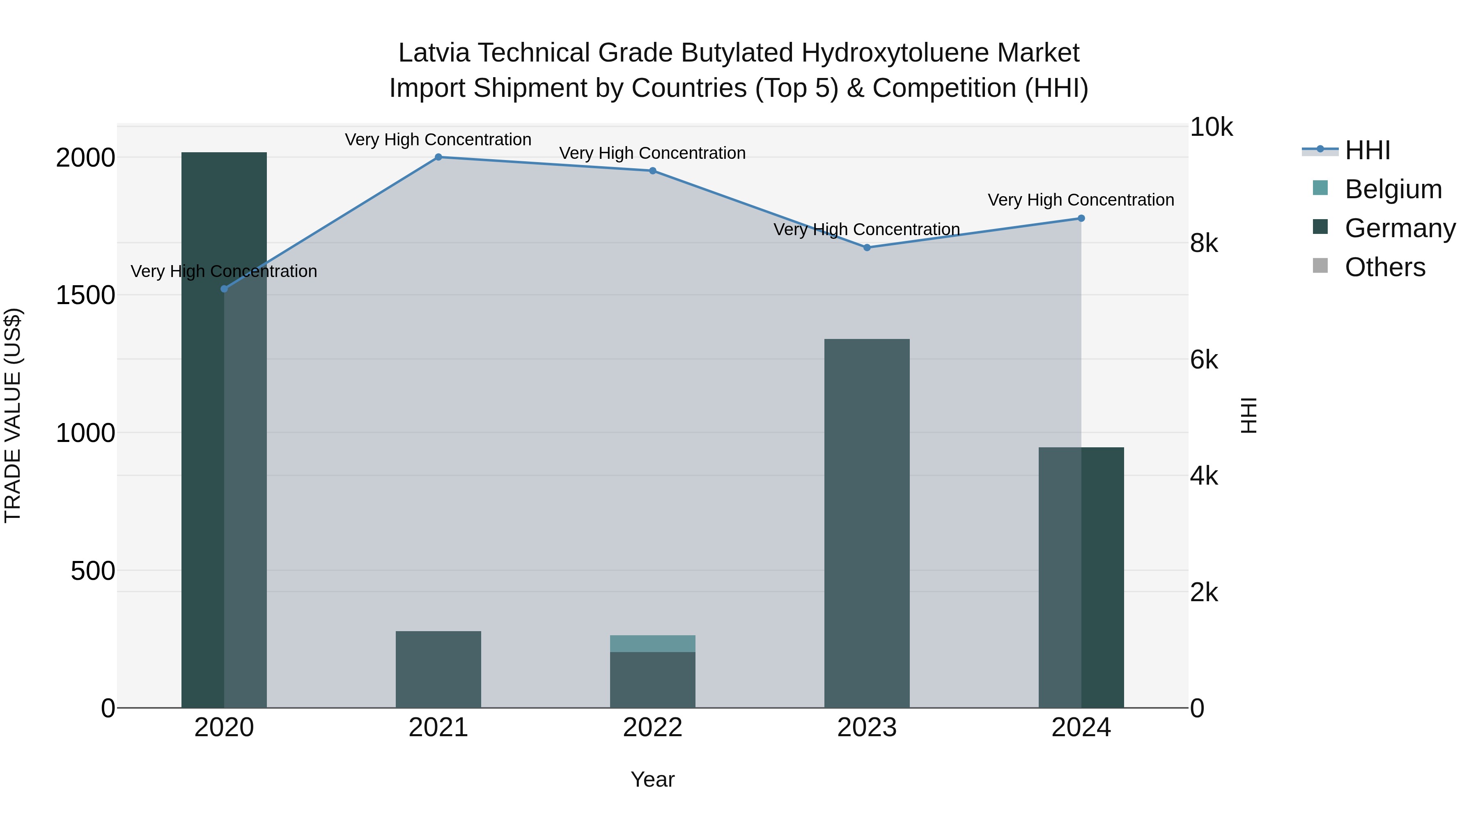The height and width of the screenshot is (831, 1478).
Task: Click the Belgium segment of the 2022 bar
Action: [652, 643]
